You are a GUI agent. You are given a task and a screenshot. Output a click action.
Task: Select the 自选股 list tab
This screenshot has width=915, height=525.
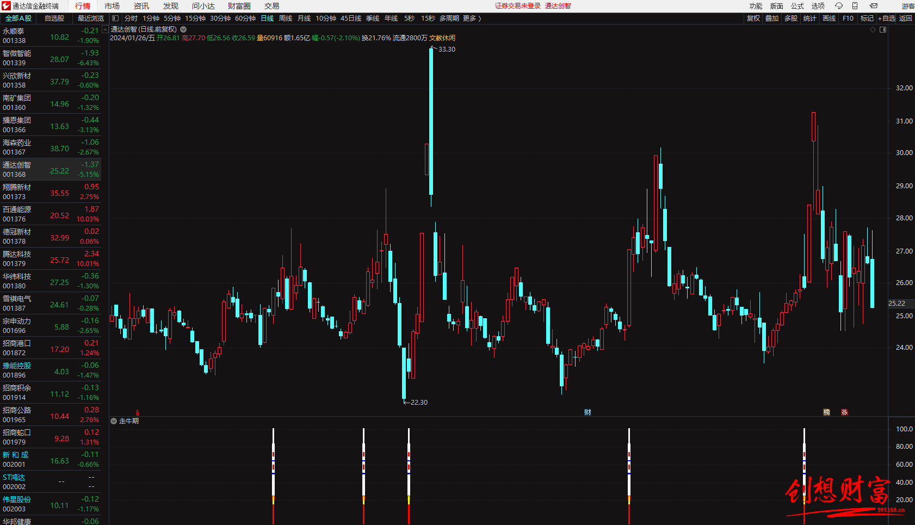tap(54, 18)
